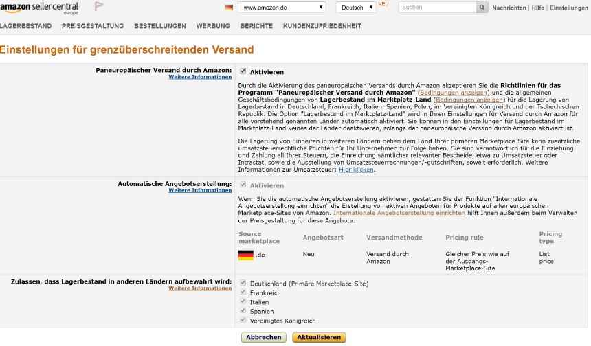Click the Neu Angebotsart cell
591x346 pixels.
(x=309, y=254)
